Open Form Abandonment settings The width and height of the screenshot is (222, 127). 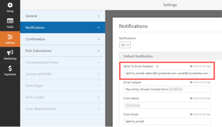coord(63,109)
